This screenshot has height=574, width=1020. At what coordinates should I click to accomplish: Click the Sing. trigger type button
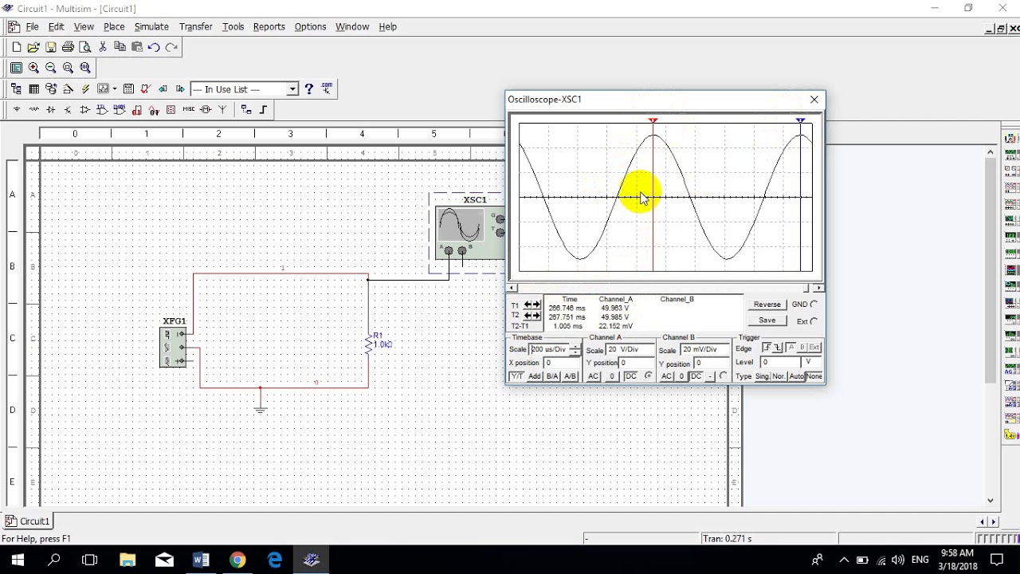(763, 376)
